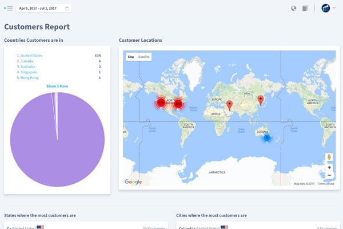Click the 6 count for Canada
Image resolution: width=343 pixels, height=229 pixels.
(99, 61)
